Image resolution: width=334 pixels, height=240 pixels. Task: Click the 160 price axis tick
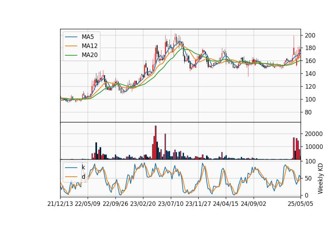[310, 61]
